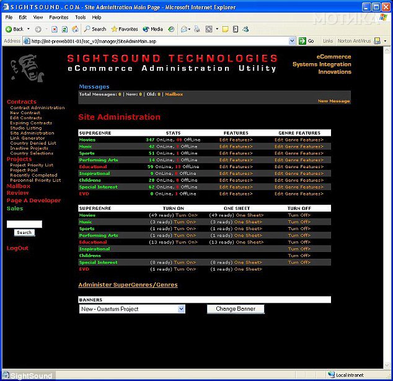Open the address bar URL dropdown
This screenshot has height=381, width=393.
(292, 41)
